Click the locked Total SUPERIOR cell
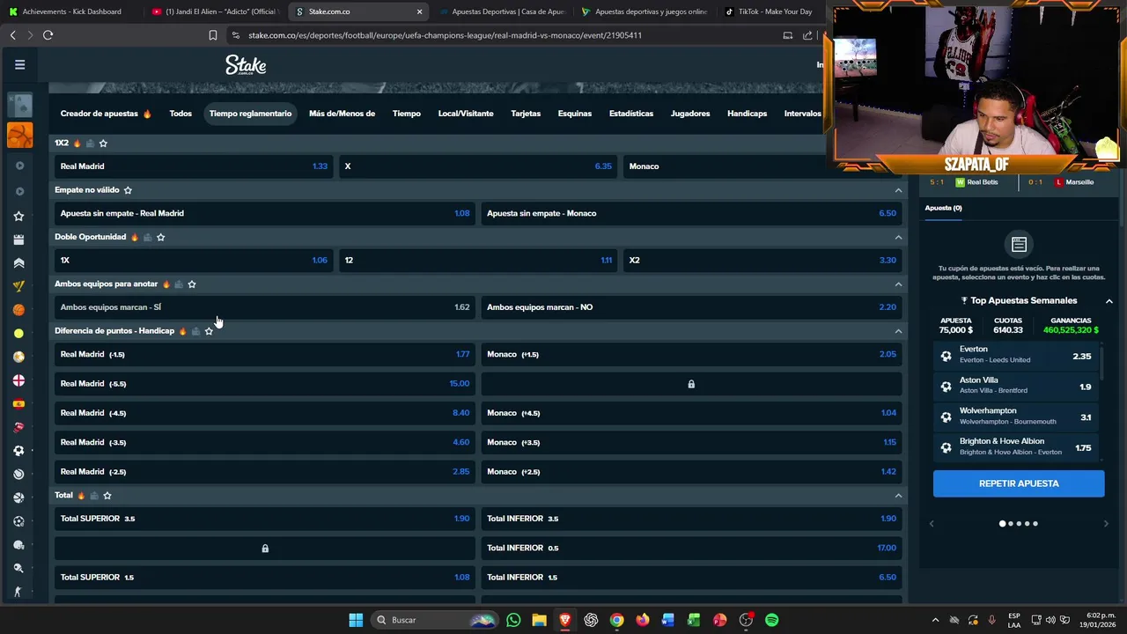The width and height of the screenshot is (1127, 634). pos(264,548)
